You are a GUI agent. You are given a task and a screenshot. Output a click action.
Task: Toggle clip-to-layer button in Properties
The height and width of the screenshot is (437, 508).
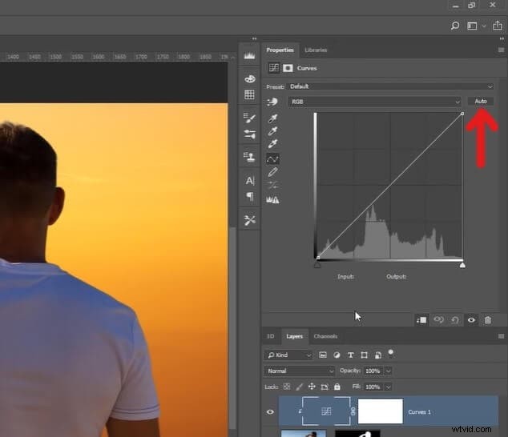pyautogui.click(x=421, y=320)
